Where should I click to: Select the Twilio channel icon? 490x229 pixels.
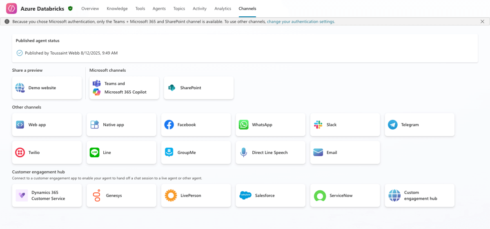(20, 152)
